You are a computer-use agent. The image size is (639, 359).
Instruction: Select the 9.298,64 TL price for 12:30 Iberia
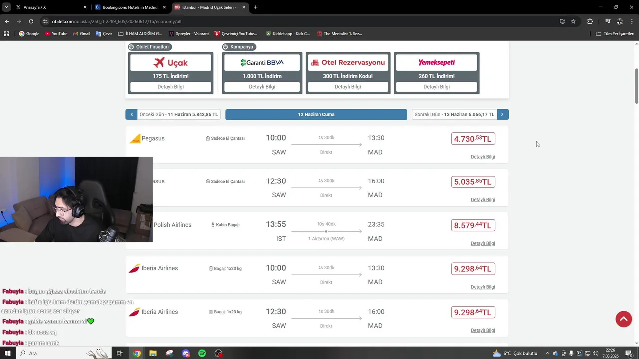473,312
